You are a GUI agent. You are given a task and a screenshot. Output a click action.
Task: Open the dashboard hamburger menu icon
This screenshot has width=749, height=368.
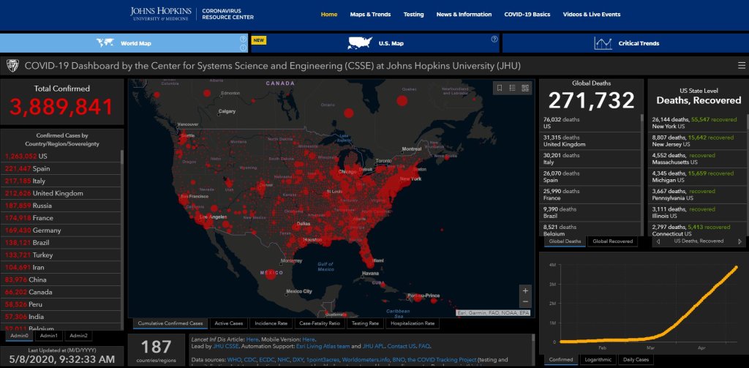pos(742,65)
